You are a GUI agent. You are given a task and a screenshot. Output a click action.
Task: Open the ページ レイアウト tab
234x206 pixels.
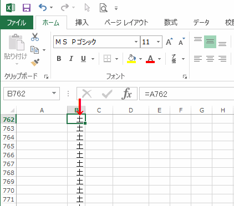coord(126,23)
